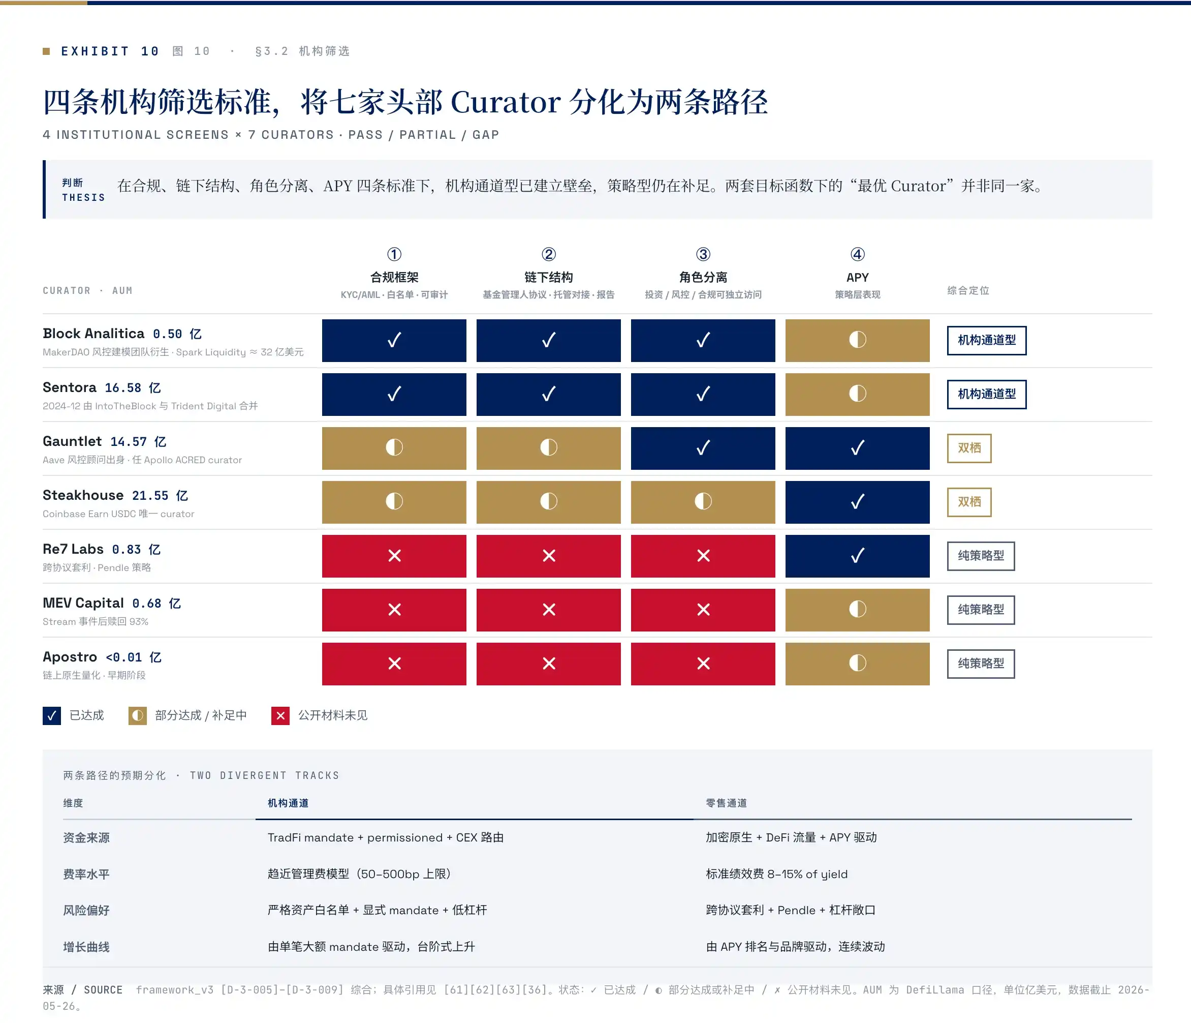Click Apostro's red X under 角色分离

703,664
